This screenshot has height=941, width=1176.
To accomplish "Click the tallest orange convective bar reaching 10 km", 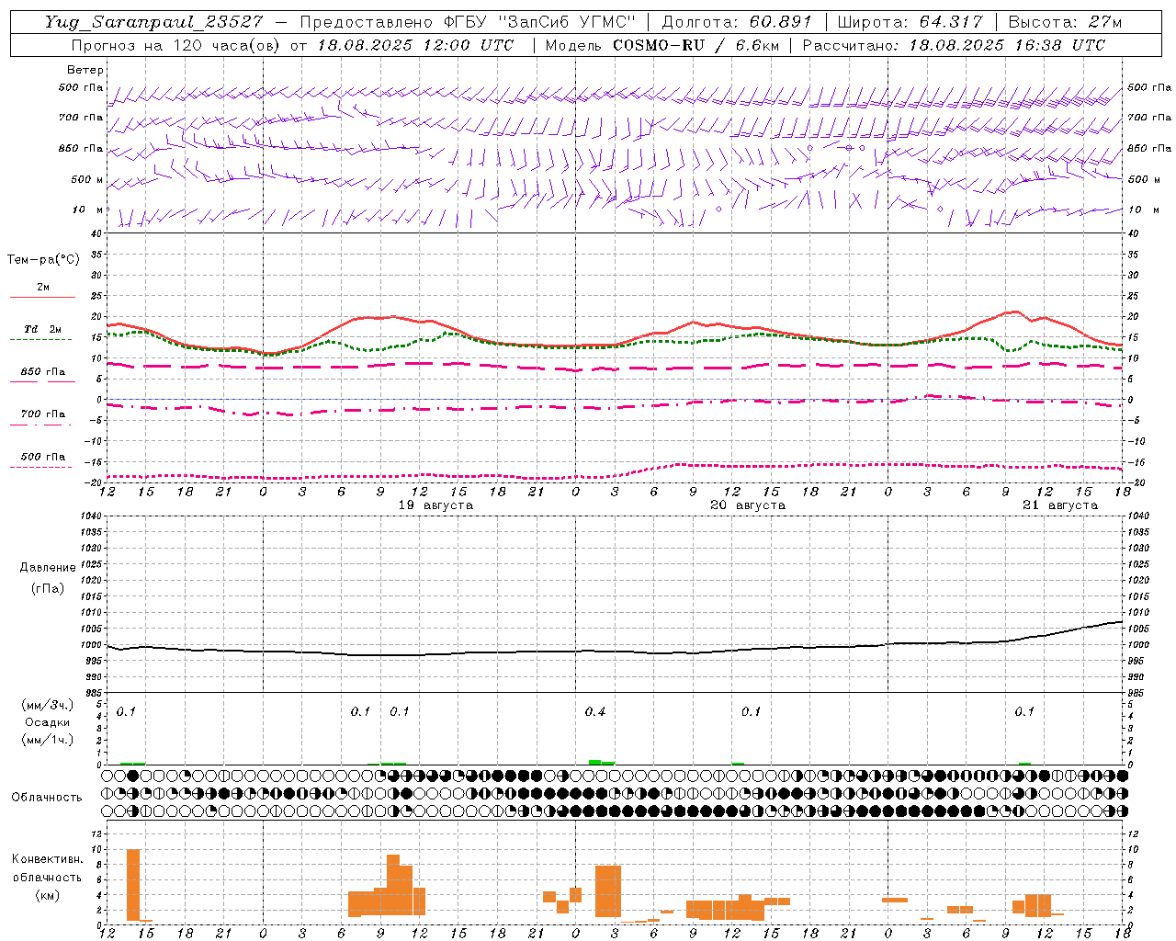I will pyautogui.click(x=133, y=885).
